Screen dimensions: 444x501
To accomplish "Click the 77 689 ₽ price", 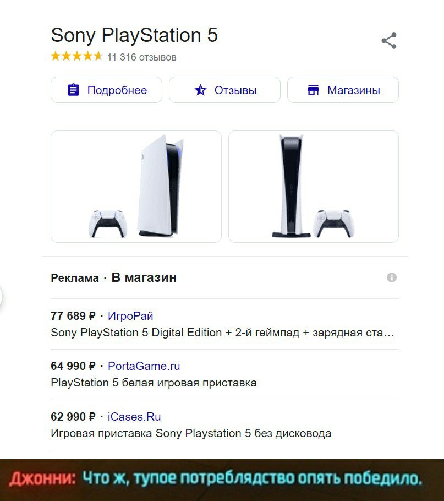I will 73,315.
